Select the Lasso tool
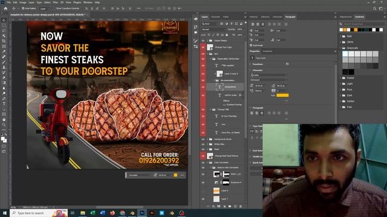This screenshot has width=387, height=217. tap(4, 31)
